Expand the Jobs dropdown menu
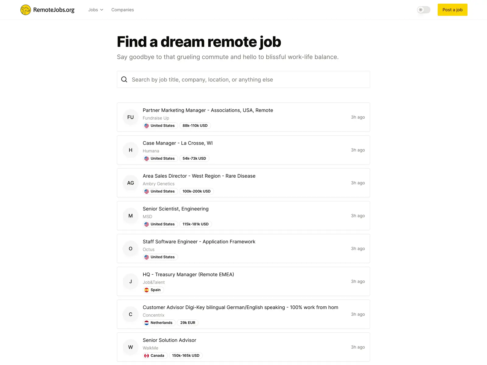Viewport: 487px width, 365px height. pyautogui.click(x=96, y=10)
